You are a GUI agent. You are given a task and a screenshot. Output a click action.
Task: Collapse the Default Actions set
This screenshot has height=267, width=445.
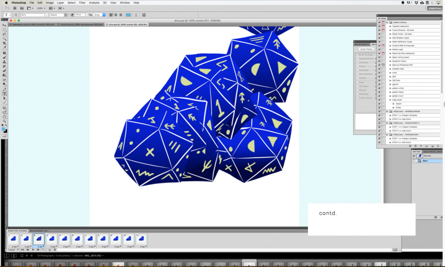pos(387,22)
